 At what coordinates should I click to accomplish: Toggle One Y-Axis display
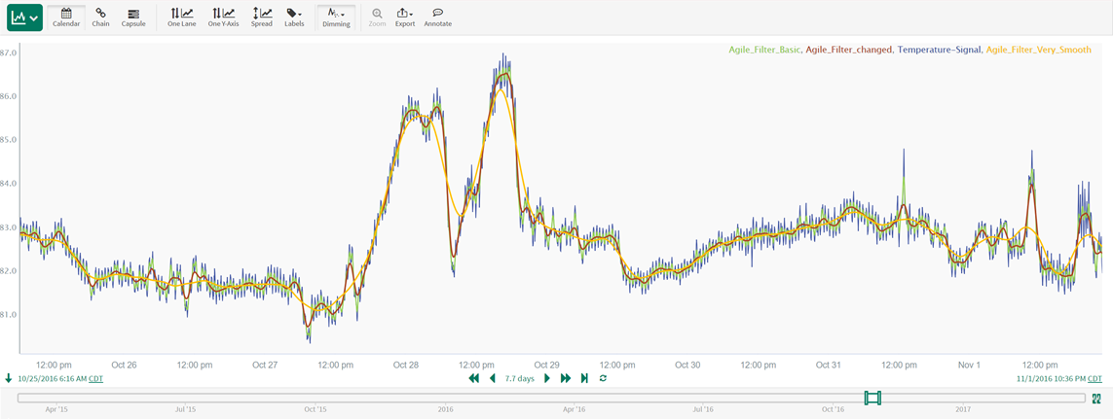[223, 17]
